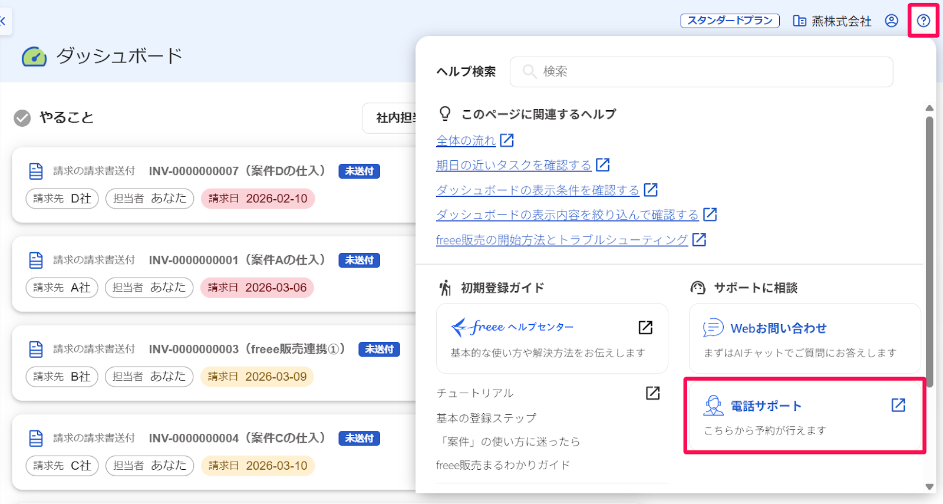Screen dimensions: 943x504
Task: Open the help question-mark icon
Action: 924,21
